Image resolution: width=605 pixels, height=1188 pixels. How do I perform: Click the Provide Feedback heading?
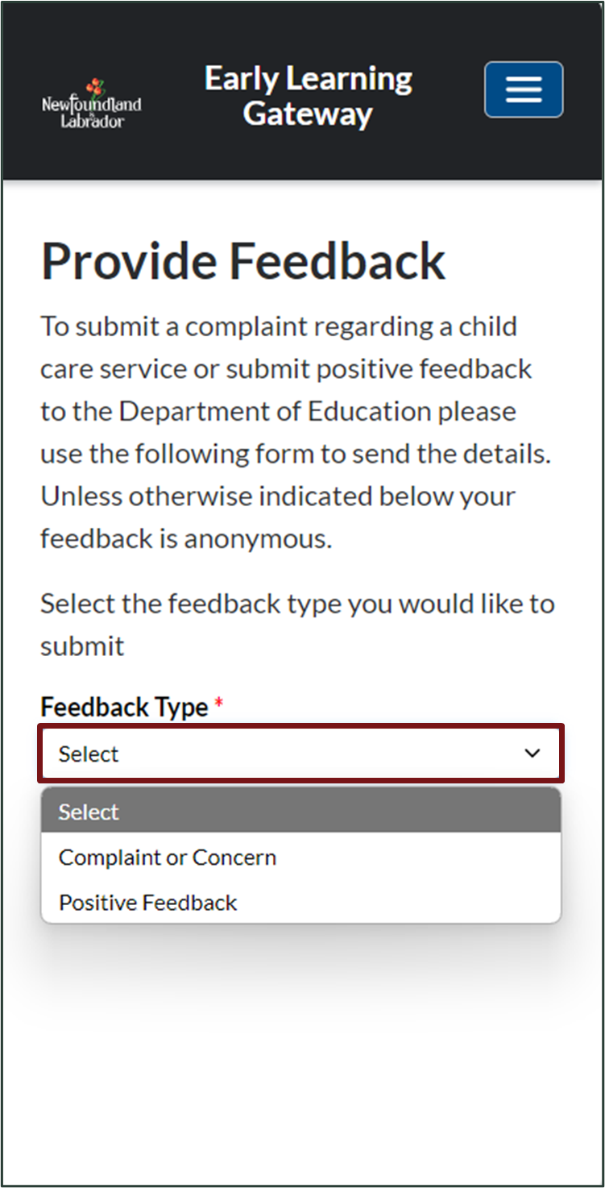tap(242, 260)
